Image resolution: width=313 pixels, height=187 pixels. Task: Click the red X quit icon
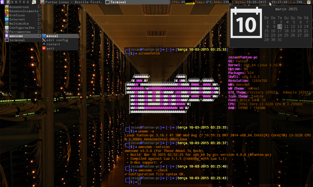tap(44, 48)
